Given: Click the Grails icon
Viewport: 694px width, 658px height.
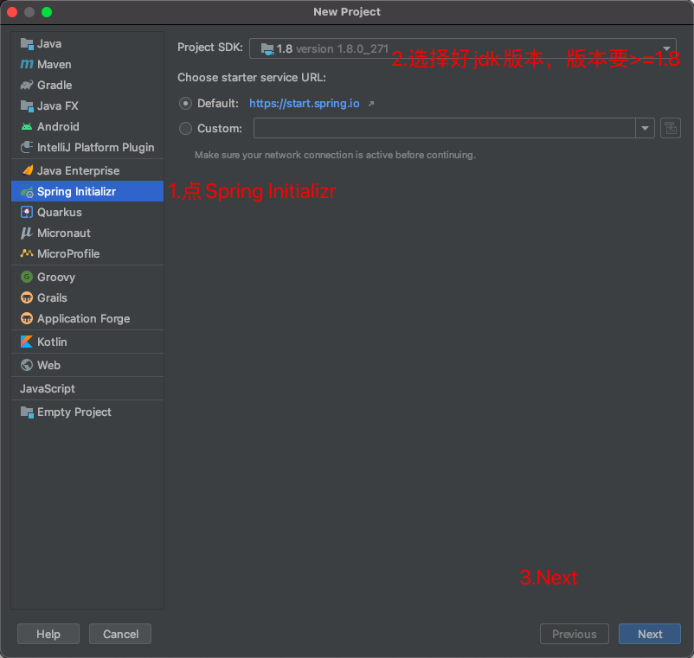Looking at the screenshot, I should tap(27, 298).
